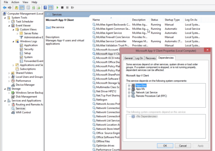Click the Back arrow in the toolbar
The width and height of the screenshot is (215, 151).
pos(4,7)
